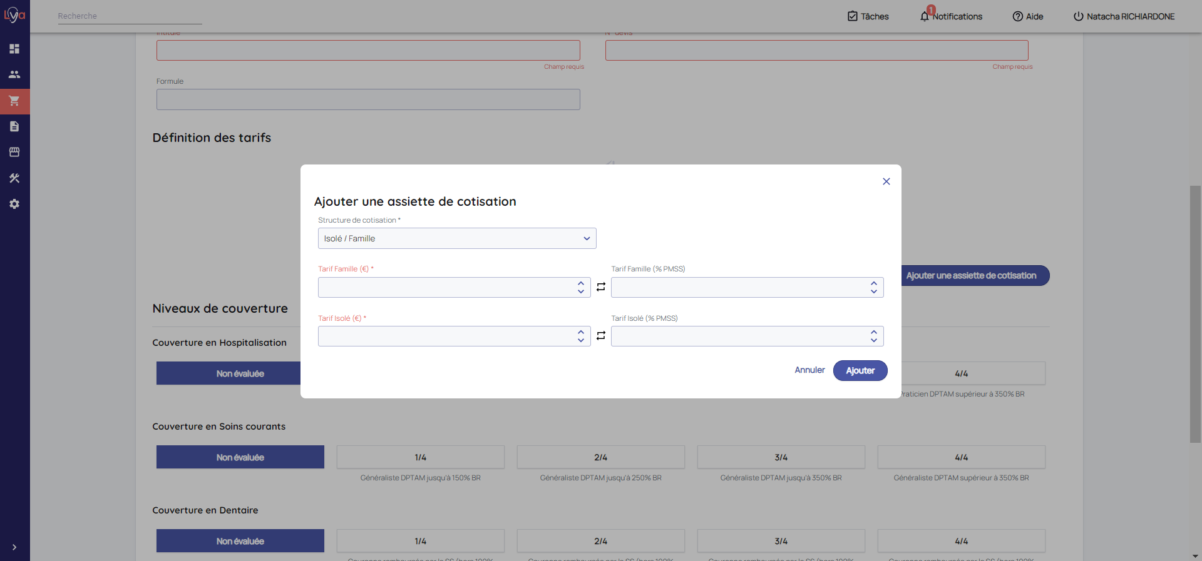Open the Aide menu item
The height and width of the screenshot is (561, 1202).
pos(1028,16)
